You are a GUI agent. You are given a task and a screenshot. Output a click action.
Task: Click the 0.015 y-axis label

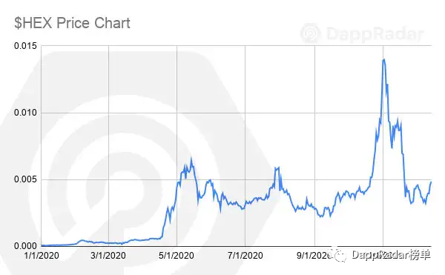[25, 46]
